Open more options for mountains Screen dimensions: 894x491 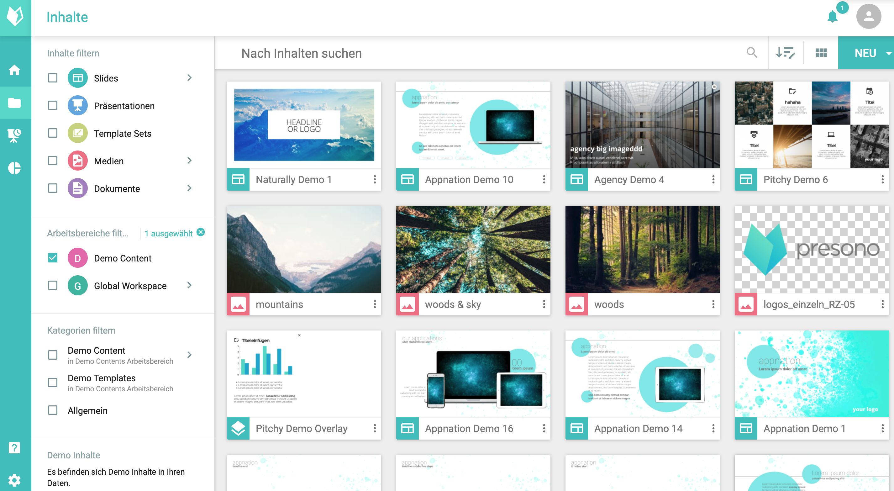tap(375, 304)
